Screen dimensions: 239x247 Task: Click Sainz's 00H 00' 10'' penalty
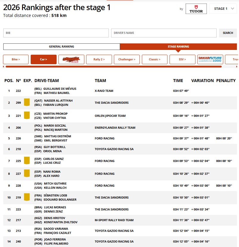[x=224, y=161]
